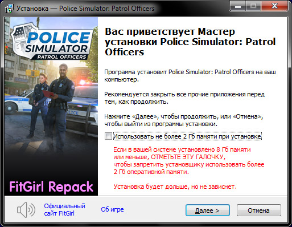Enable the 2 Гб memory limit checkbox
This screenshot has height=227, width=292.
coord(108,136)
